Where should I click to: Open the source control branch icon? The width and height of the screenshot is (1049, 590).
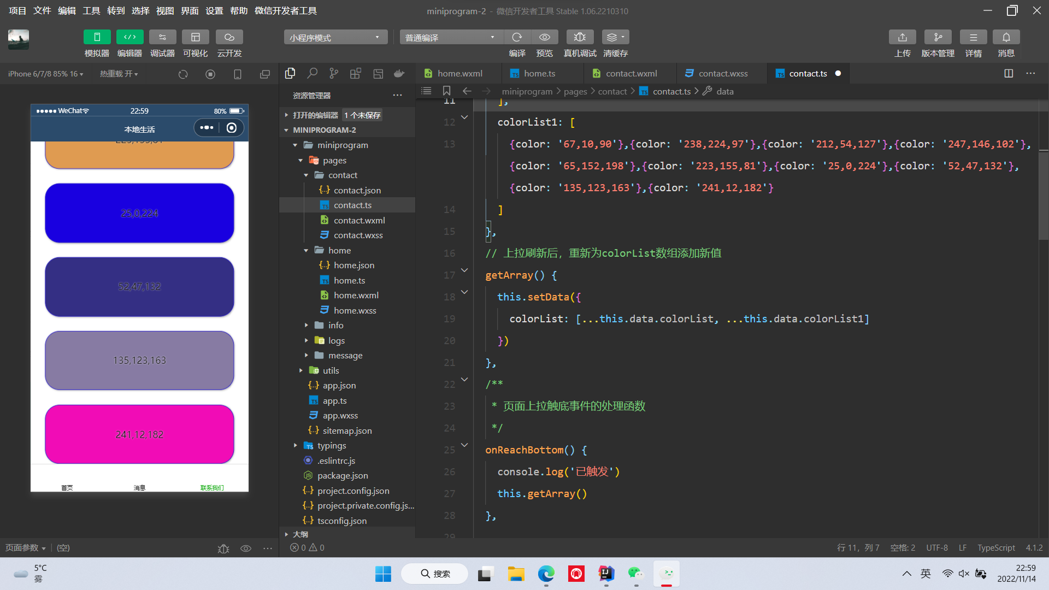coord(334,74)
